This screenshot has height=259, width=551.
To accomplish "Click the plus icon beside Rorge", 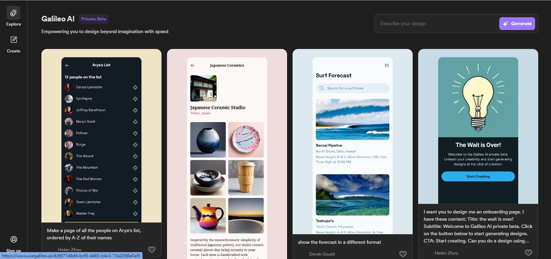I will tap(135, 145).
